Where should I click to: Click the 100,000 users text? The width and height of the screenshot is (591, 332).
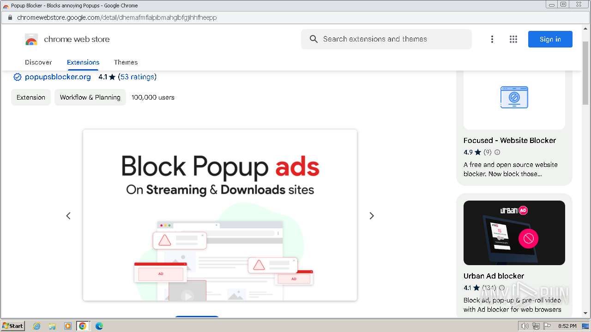click(153, 97)
